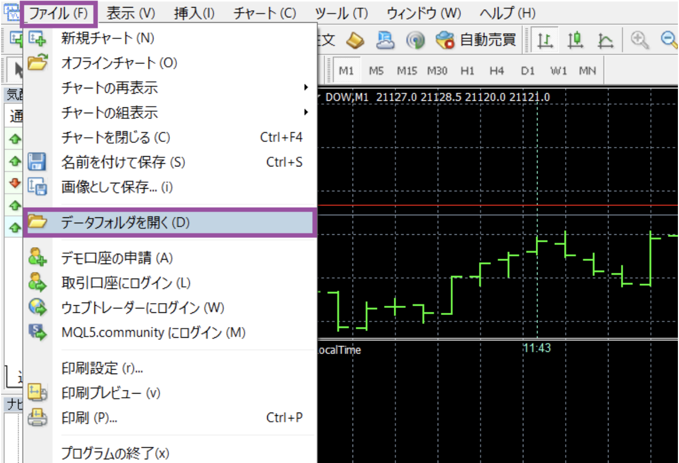
Task: Switch chart to bar chart mode
Action: [544, 40]
